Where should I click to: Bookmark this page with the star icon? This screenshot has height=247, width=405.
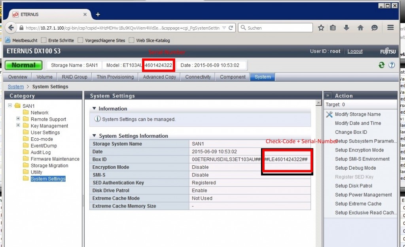(321, 28)
